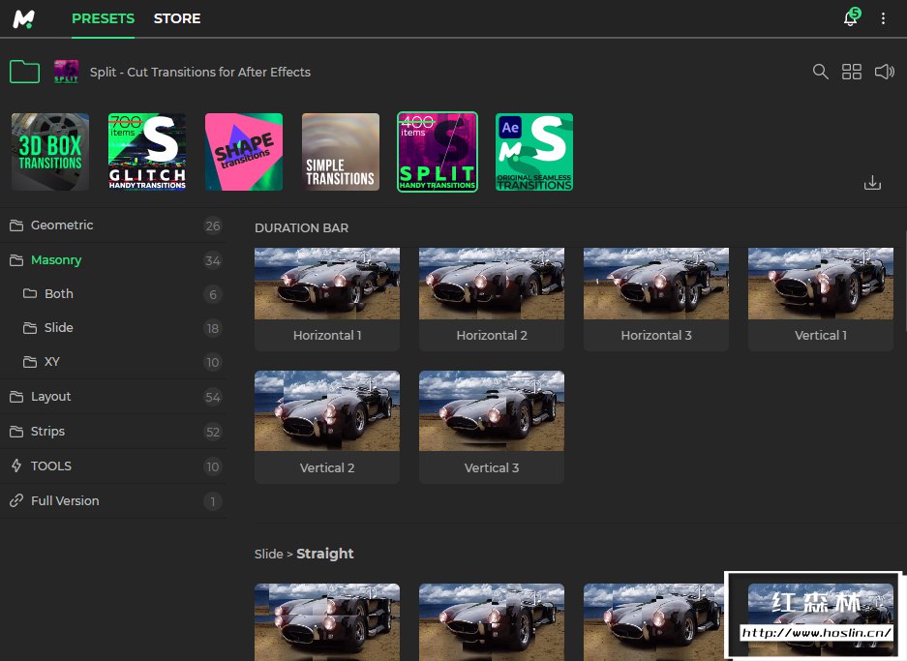Open the search magnifier icon
The image size is (907, 661).
pos(820,72)
